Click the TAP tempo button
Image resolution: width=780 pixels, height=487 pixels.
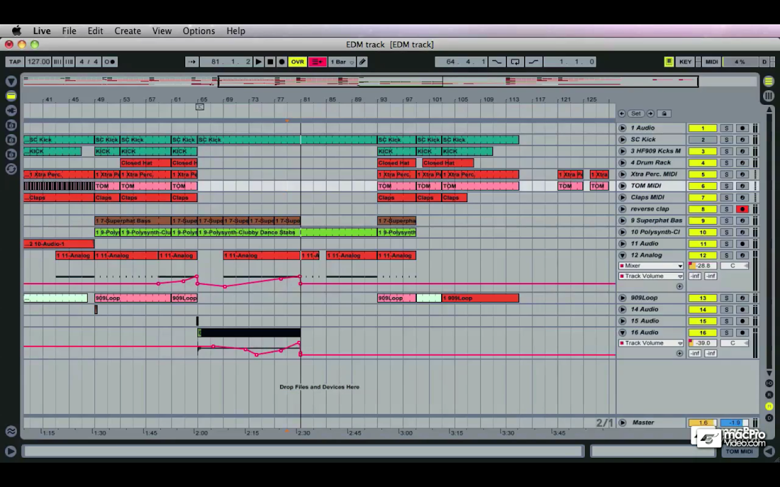coord(15,61)
